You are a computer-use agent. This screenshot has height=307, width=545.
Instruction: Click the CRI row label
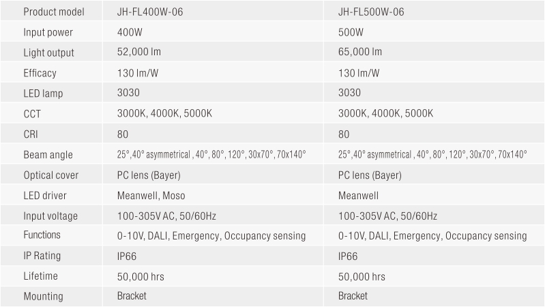(31, 134)
